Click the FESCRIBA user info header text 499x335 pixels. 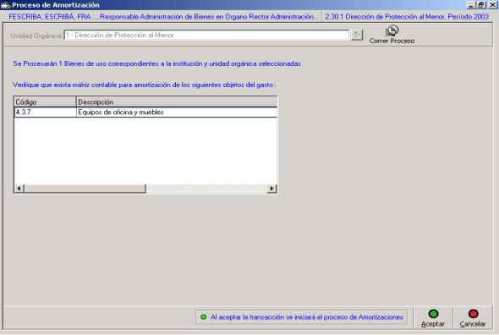pos(163,17)
